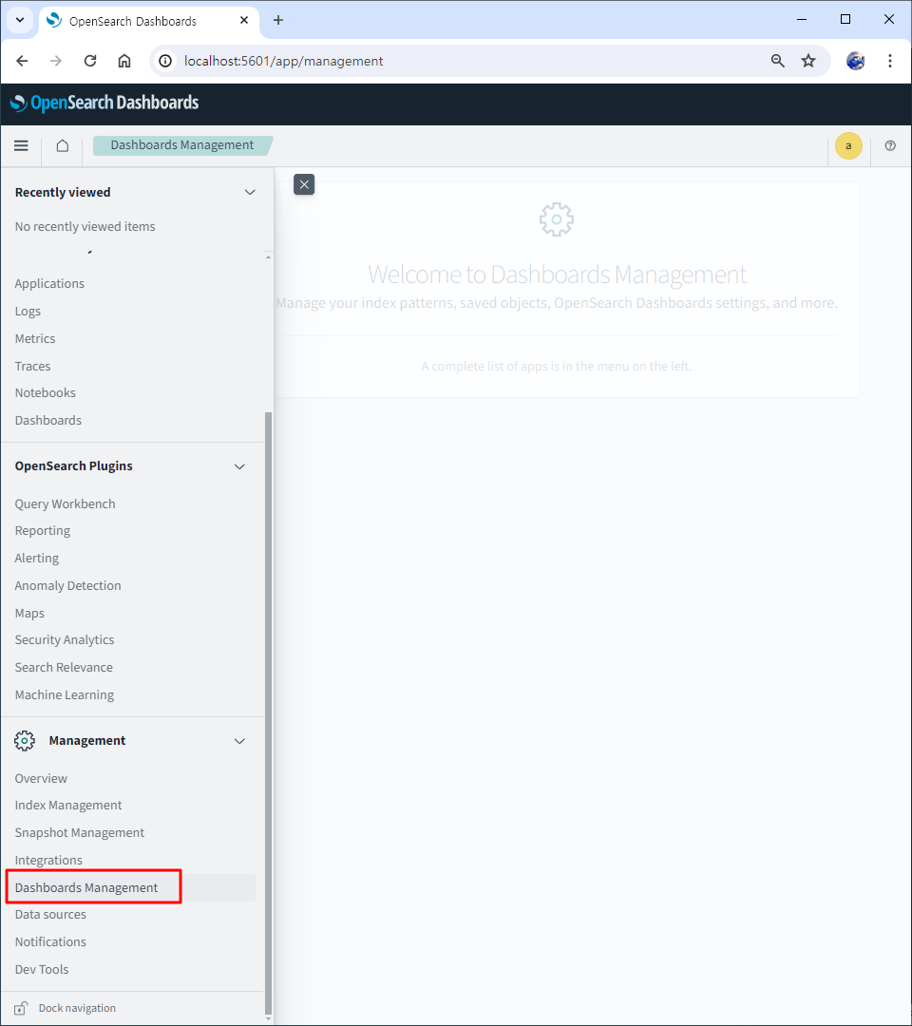
Task: Reload the page with browser refresh icon
Action: tap(90, 61)
